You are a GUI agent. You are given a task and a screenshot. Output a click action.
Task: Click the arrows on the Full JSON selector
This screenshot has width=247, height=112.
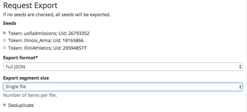[240, 67]
